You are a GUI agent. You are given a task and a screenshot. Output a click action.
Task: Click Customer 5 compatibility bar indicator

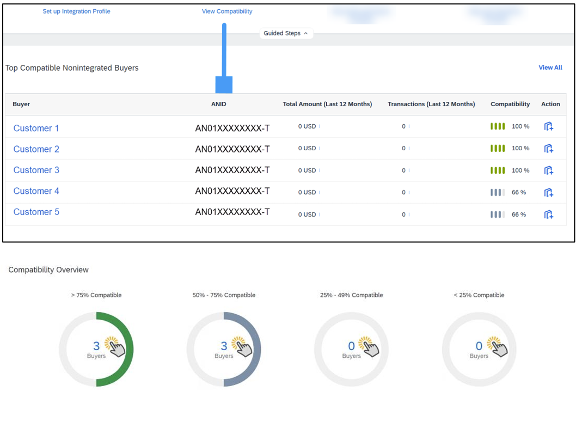click(498, 215)
